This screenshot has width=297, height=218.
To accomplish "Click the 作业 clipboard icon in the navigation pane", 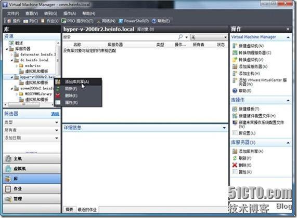I will 8,189.
